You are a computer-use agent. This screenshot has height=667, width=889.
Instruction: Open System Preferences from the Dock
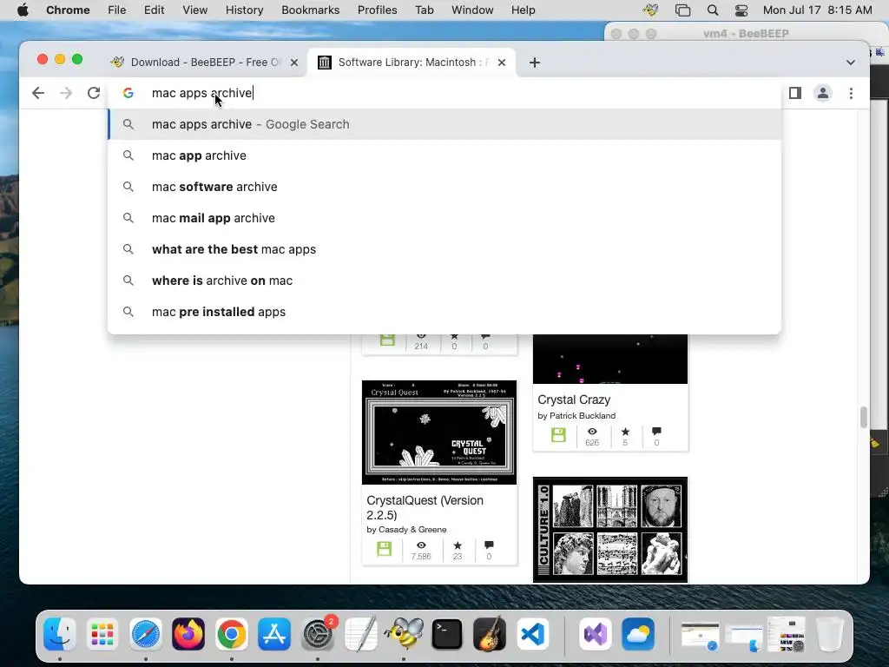coord(318,633)
